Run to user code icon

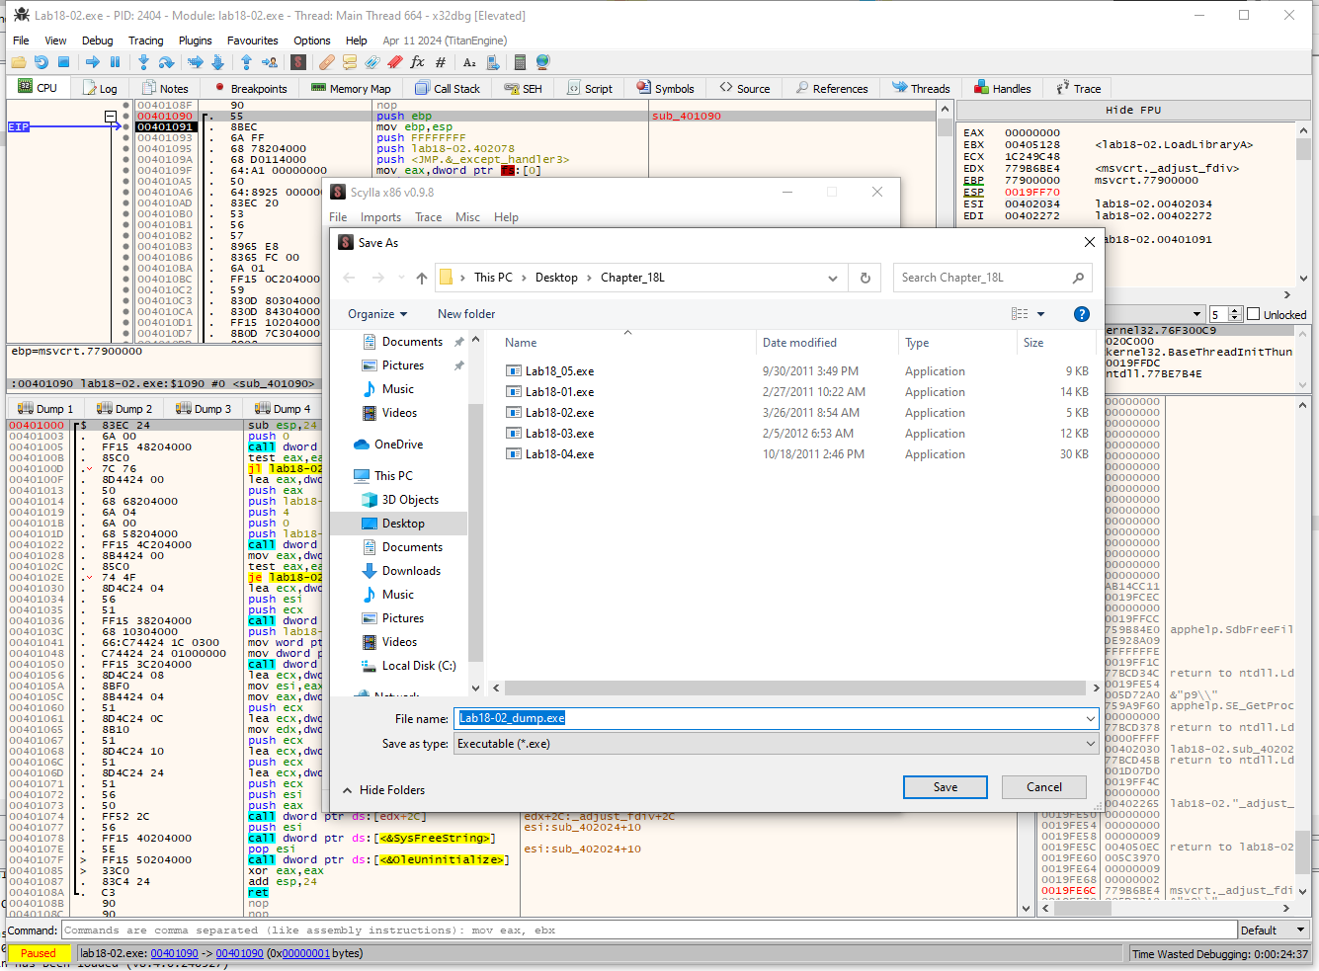(x=270, y=62)
